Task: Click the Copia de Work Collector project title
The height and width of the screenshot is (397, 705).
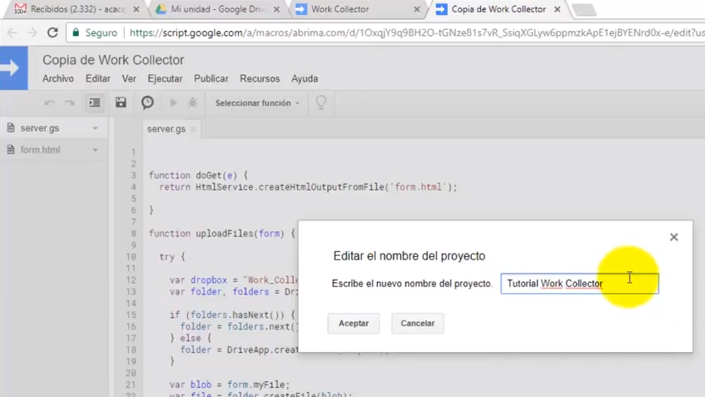Action: point(113,60)
